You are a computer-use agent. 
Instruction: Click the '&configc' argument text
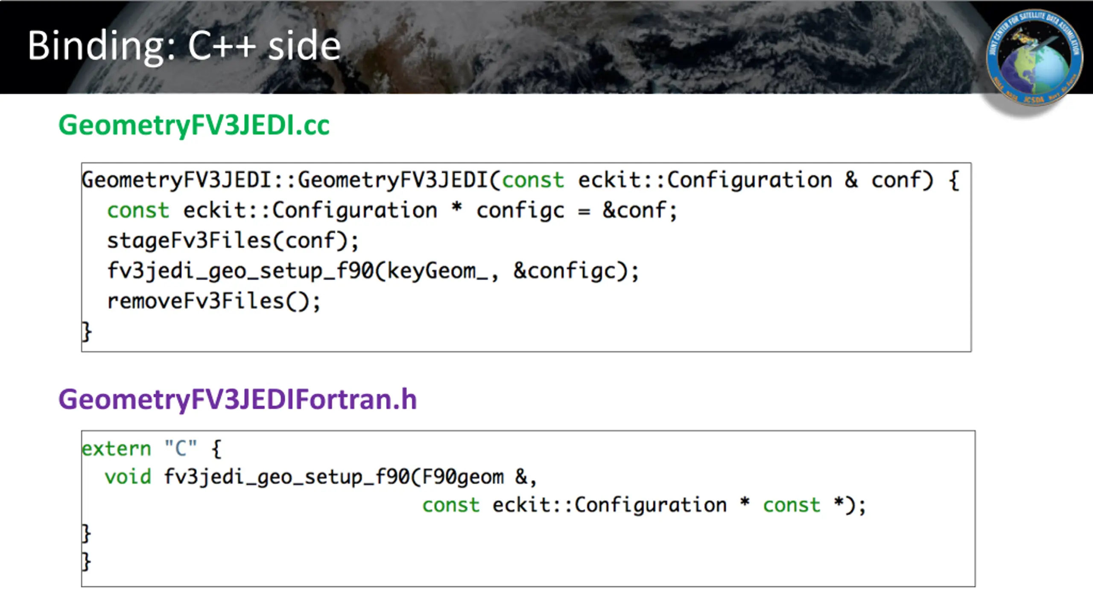point(565,271)
